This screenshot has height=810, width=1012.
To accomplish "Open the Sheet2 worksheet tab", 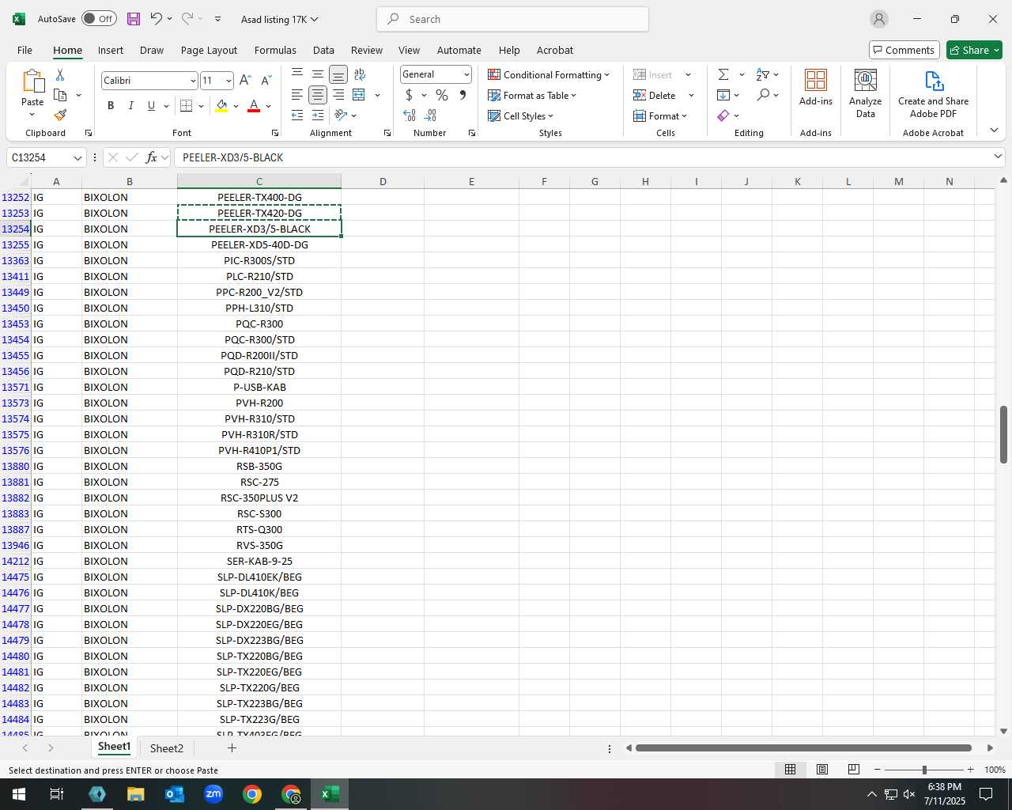I will [166, 748].
